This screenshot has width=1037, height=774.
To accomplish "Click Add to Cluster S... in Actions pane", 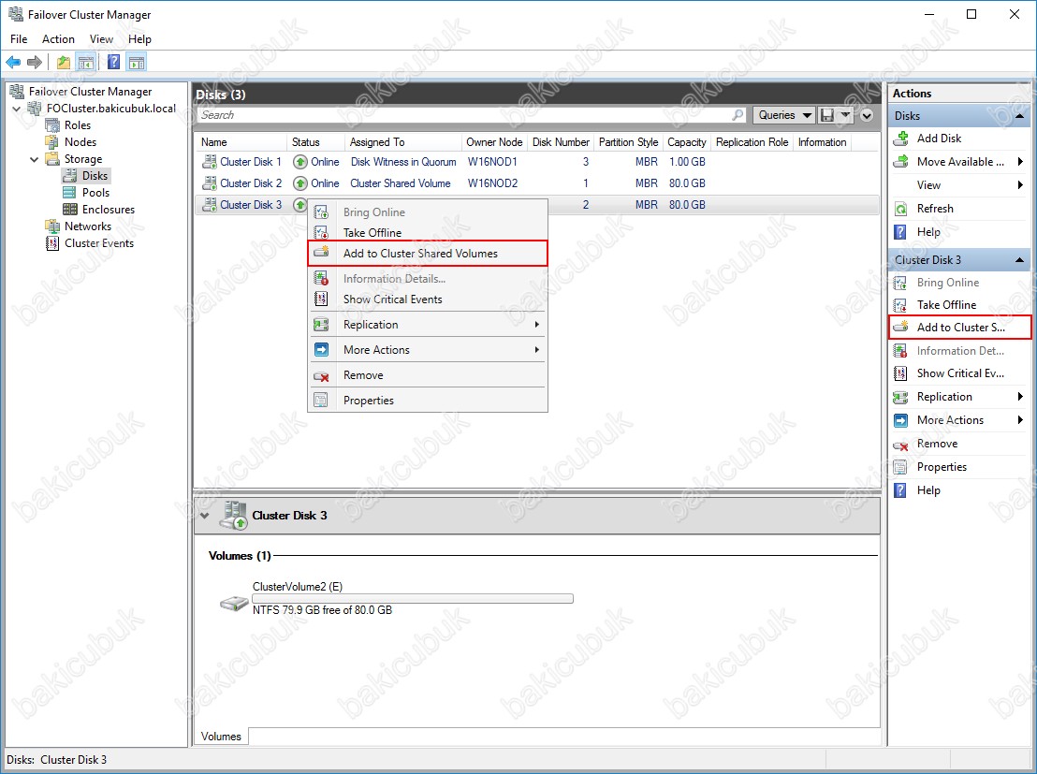I will point(959,328).
